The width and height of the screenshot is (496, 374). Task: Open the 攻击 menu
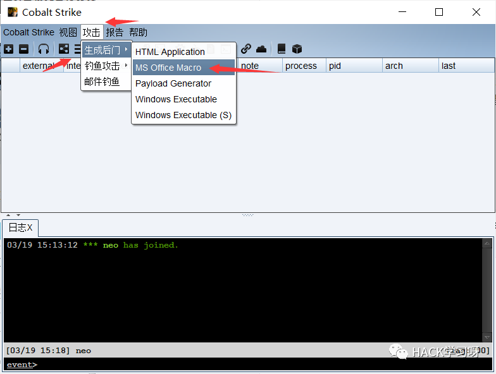[x=92, y=32]
